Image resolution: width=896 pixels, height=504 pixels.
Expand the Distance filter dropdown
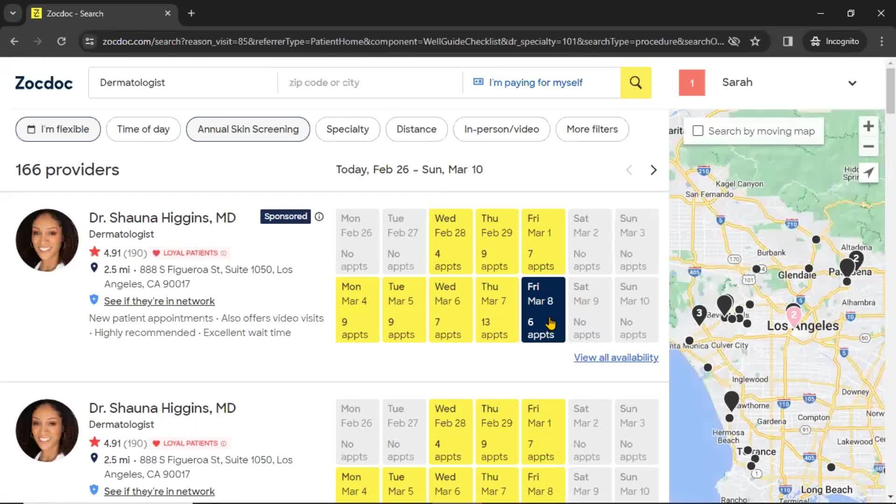[417, 129]
